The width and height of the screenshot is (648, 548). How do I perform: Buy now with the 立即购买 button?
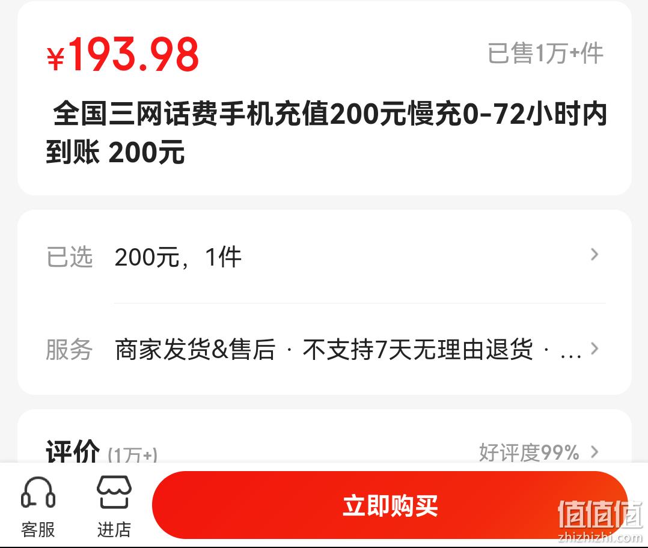(x=390, y=505)
